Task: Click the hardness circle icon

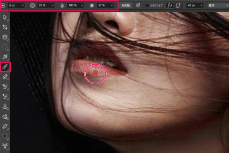Action: tap(92, 6)
